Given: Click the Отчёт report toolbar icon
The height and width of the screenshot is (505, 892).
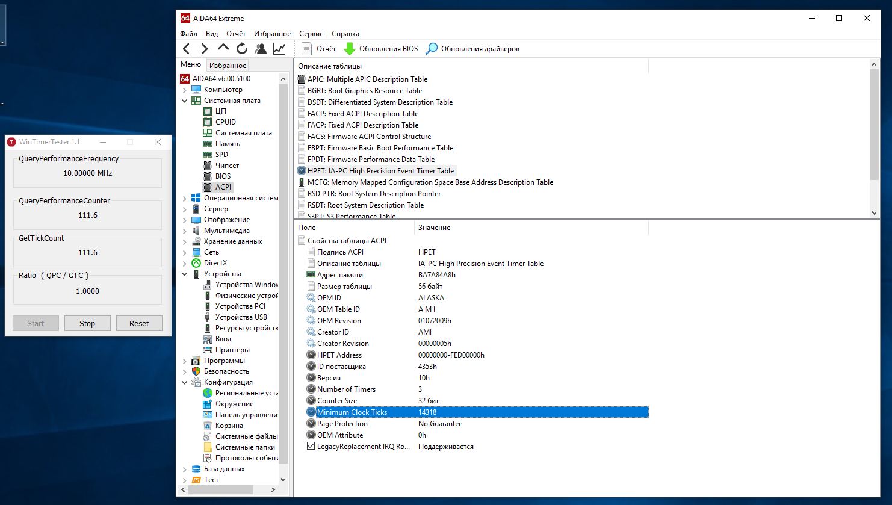Looking at the screenshot, I should coord(307,49).
